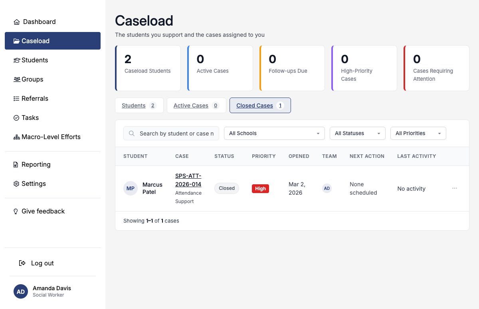Click the search magnifier icon
This screenshot has height=309, width=479.
coord(132,134)
